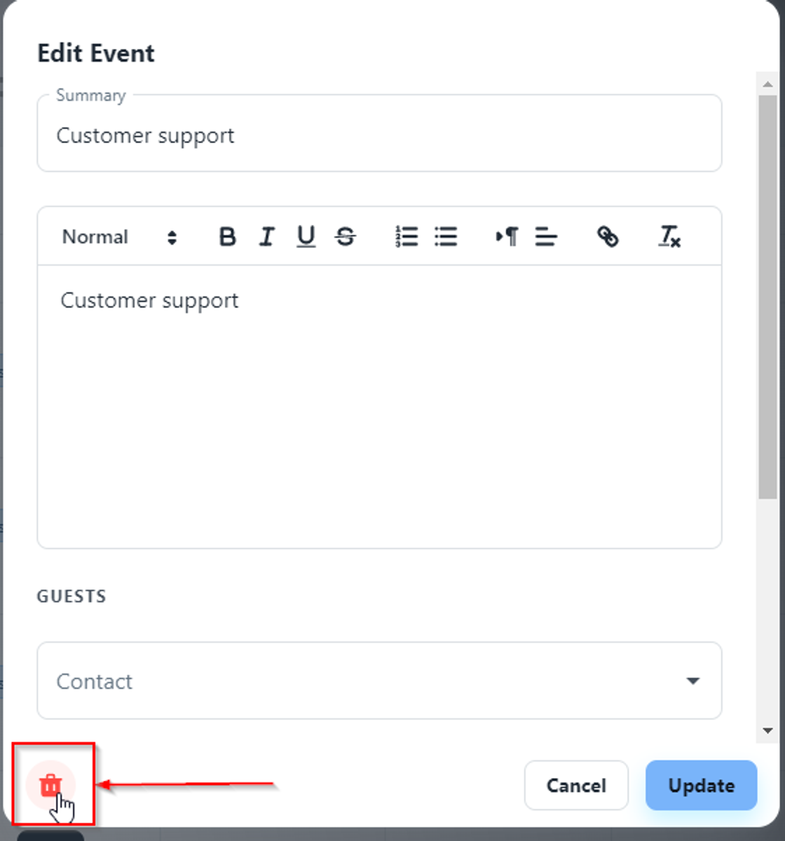785x841 pixels.
Task: Click inside the description text area
Action: pyautogui.click(x=378, y=406)
